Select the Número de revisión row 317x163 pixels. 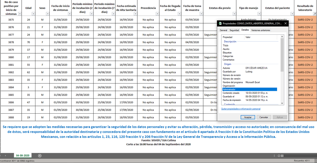point(250,75)
